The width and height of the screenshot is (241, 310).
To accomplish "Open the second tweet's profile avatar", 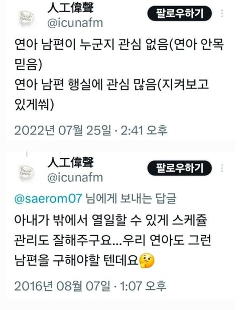I will (x=27, y=172).
